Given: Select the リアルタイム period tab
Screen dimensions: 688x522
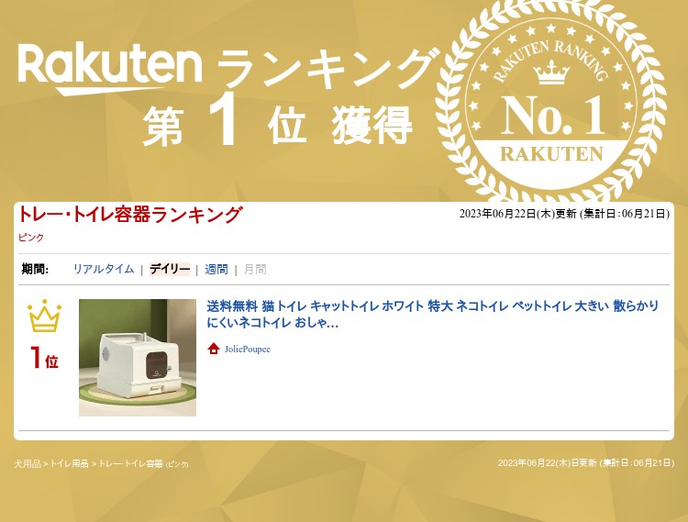Looking at the screenshot, I should coord(104,269).
